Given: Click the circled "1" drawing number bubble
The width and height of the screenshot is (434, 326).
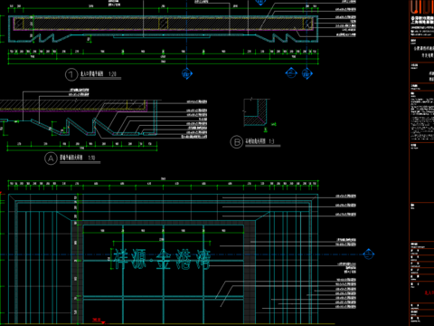Looking at the screenshot, I should tap(71, 74).
